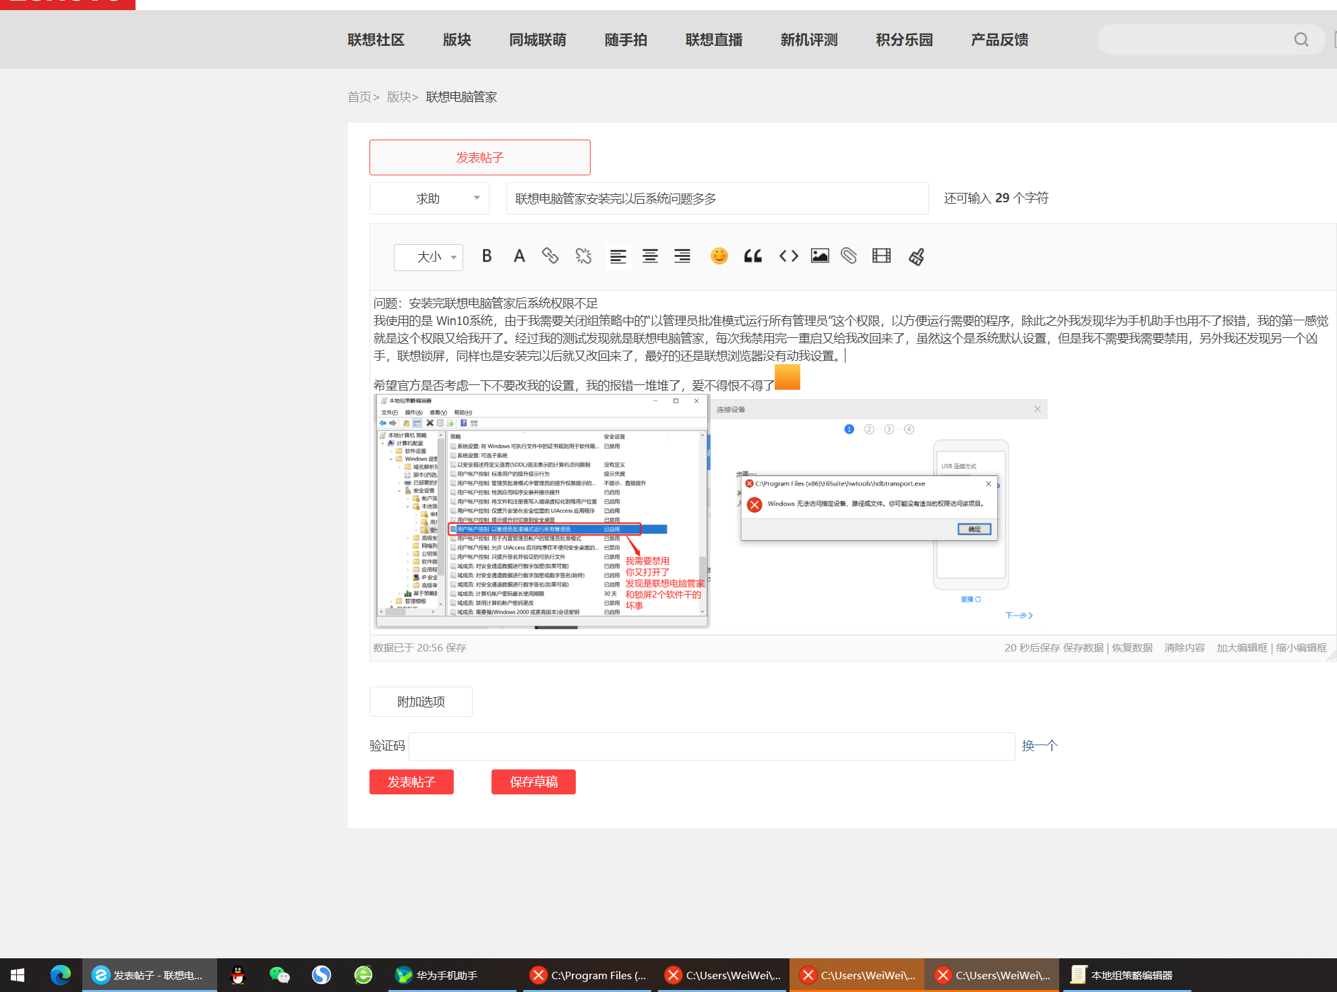The height and width of the screenshot is (992, 1337).
Task: Insert a quote block
Action: (753, 256)
